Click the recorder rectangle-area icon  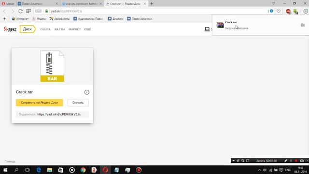coord(248,161)
